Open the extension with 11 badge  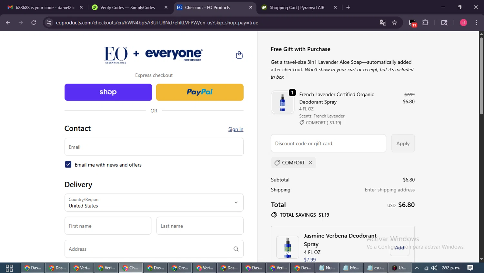413,23
